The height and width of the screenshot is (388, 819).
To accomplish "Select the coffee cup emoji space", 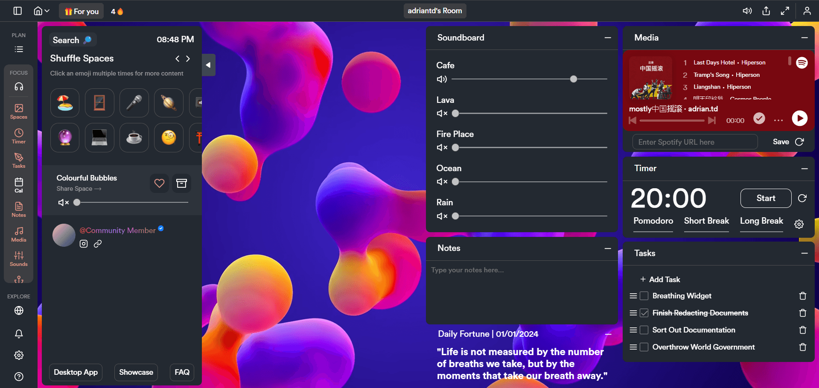I will click(134, 137).
